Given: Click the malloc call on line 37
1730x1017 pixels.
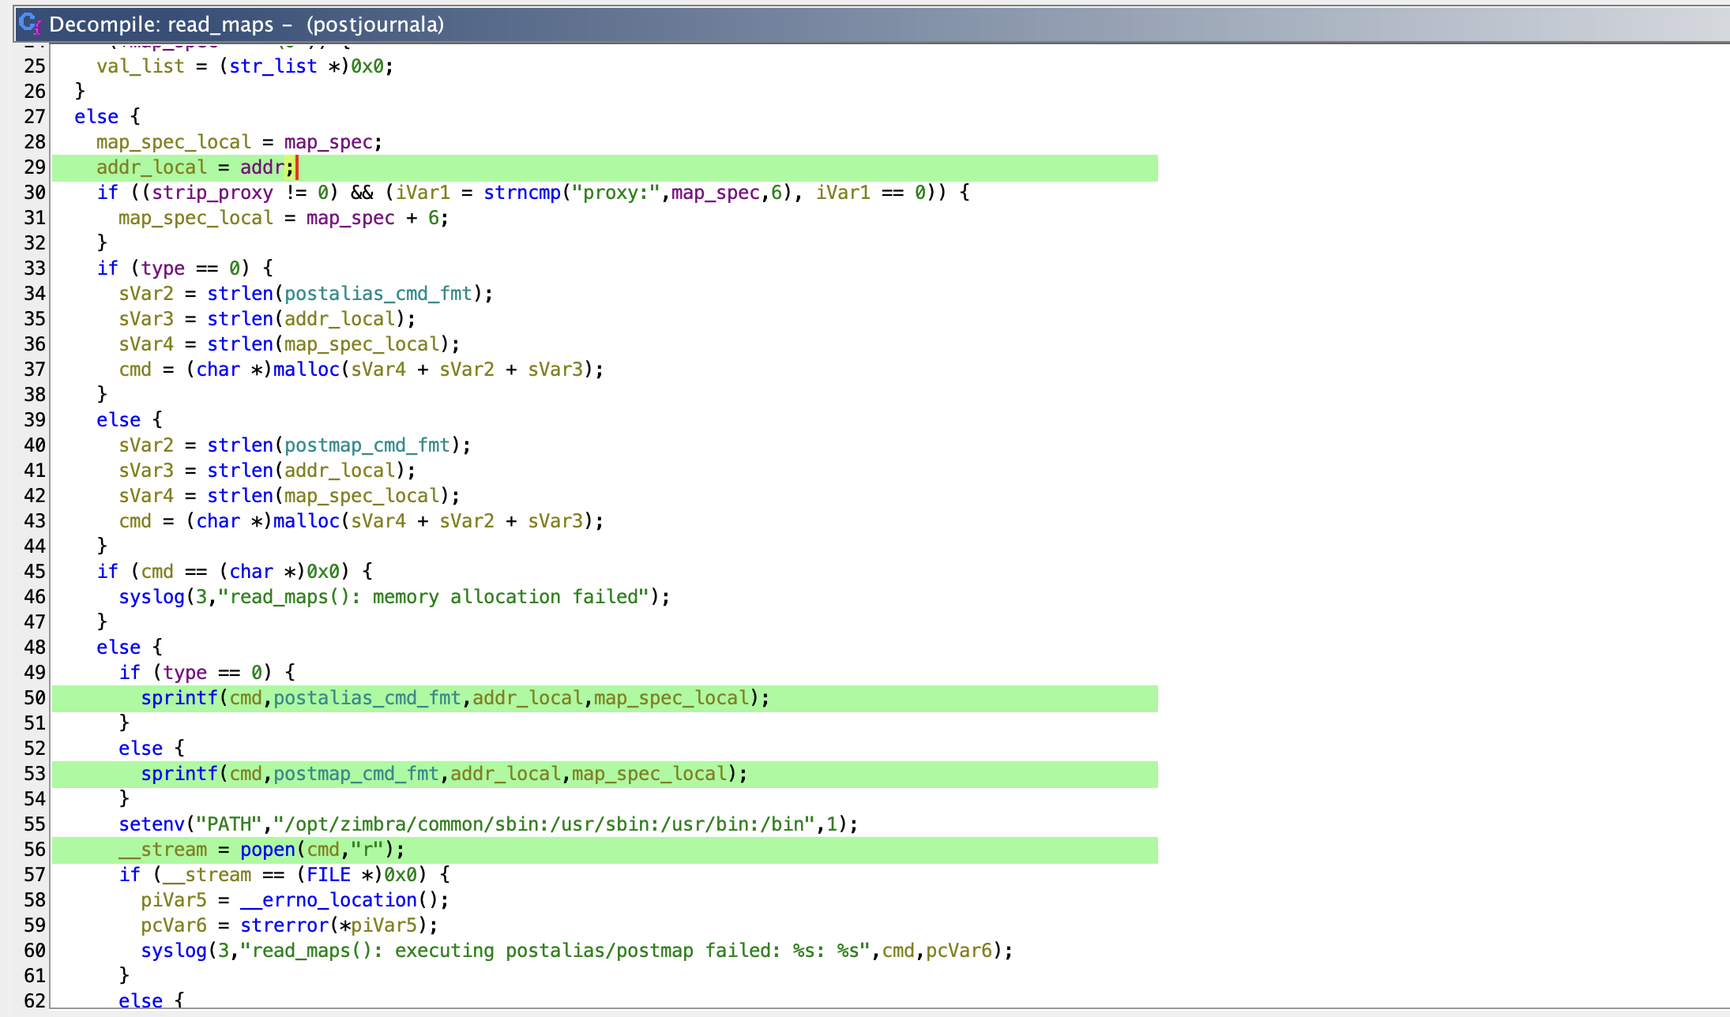Looking at the screenshot, I should click(x=307, y=369).
